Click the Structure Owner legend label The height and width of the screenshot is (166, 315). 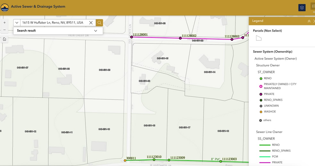pyautogui.click(x=268, y=65)
